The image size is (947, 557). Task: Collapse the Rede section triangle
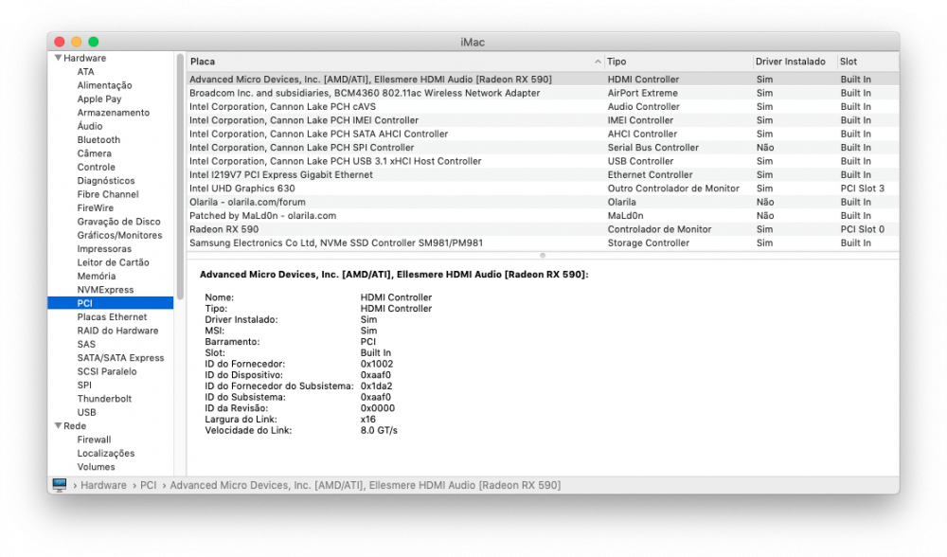58,426
